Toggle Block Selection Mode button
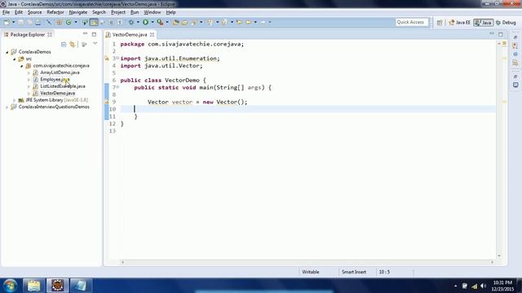Viewport: 522px width, 293px height. click(x=111, y=22)
